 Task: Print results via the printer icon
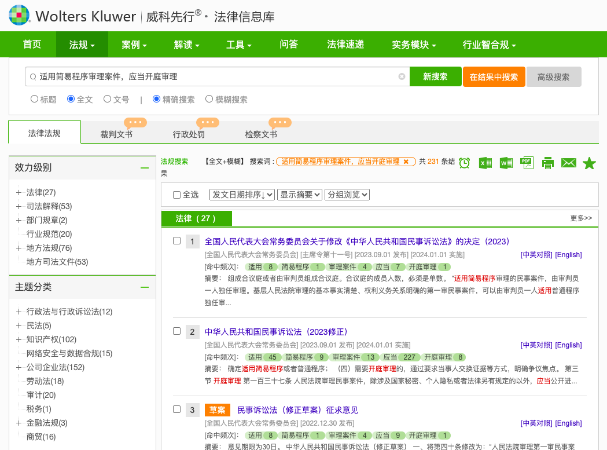click(x=548, y=163)
